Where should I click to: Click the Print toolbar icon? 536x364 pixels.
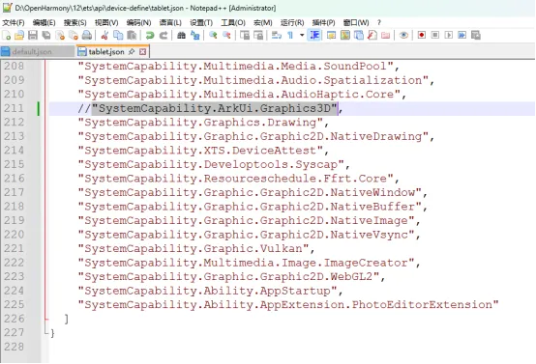pyautogui.click(x=87, y=35)
